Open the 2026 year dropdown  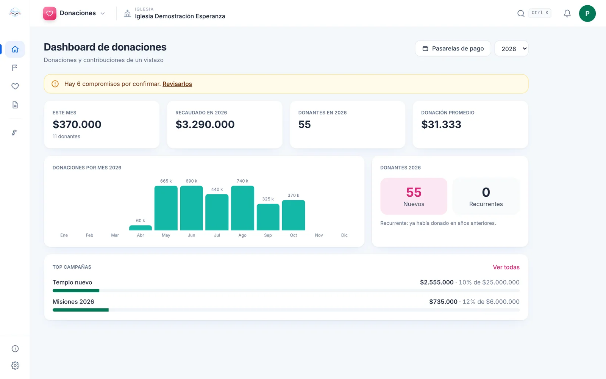coord(511,49)
